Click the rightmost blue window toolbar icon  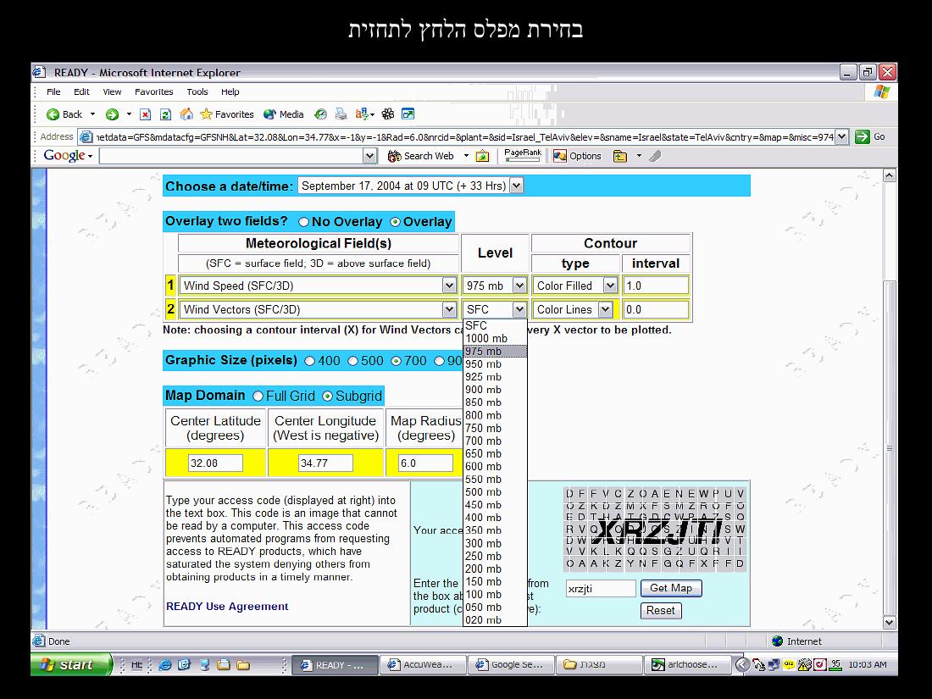pyautogui.click(x=408, y=114)
